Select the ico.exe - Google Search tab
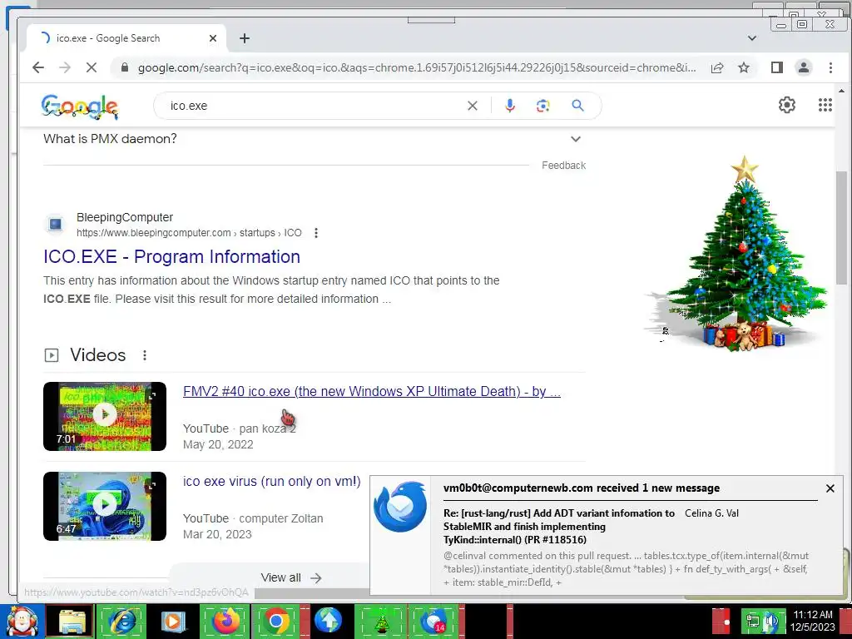 tap(126, 38)
